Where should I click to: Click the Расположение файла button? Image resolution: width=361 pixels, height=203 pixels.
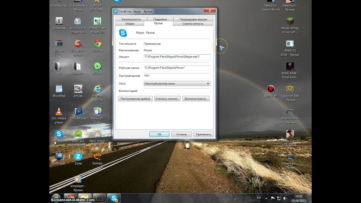135,99
